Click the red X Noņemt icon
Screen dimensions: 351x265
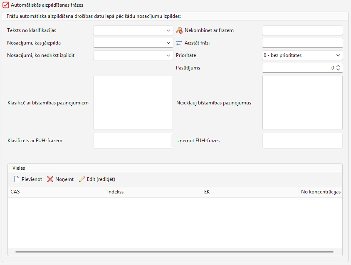(50, 179)
